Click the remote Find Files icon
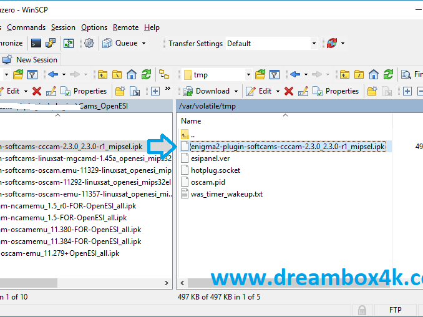 (406, 74)
